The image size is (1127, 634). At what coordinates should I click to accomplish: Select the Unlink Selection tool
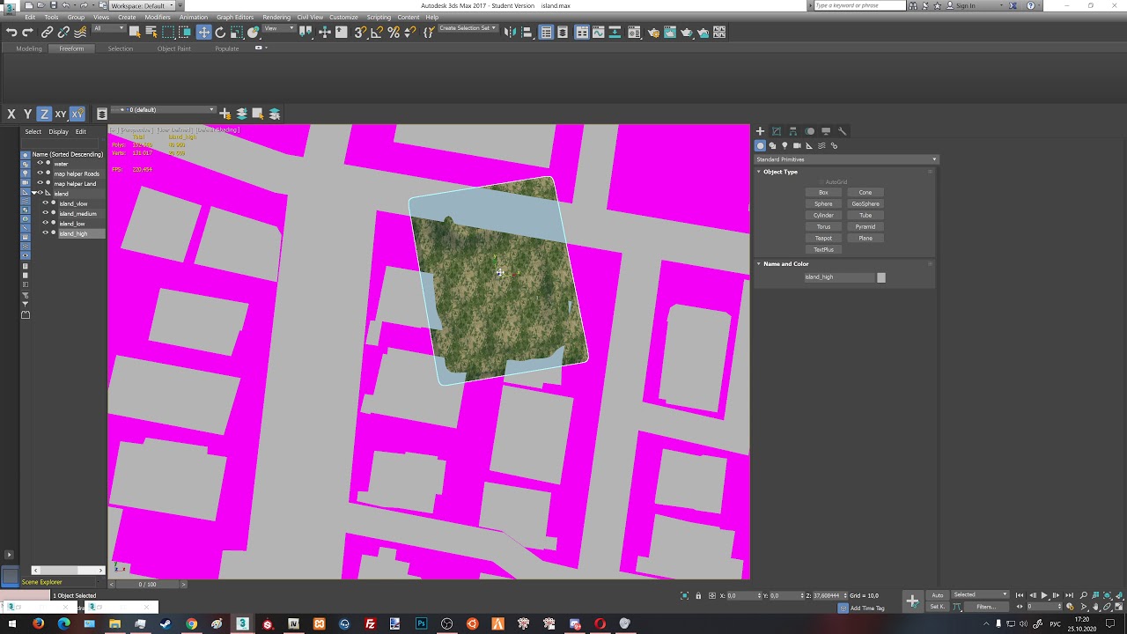click(63, 33)
